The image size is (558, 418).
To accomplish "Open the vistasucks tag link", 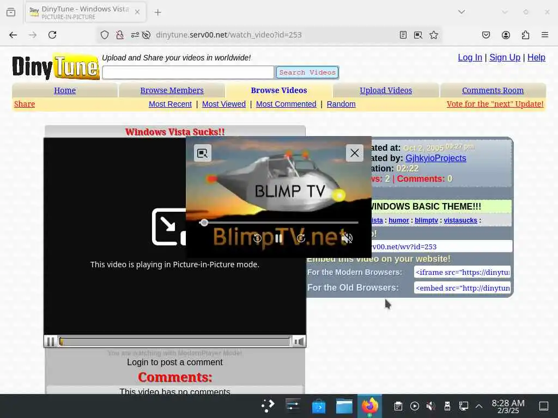I will [x=460, y=220].
